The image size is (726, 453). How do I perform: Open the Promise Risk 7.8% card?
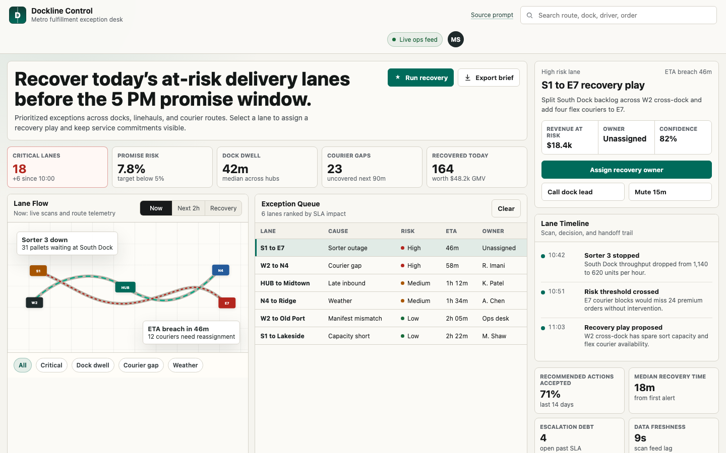click(162, 167)
